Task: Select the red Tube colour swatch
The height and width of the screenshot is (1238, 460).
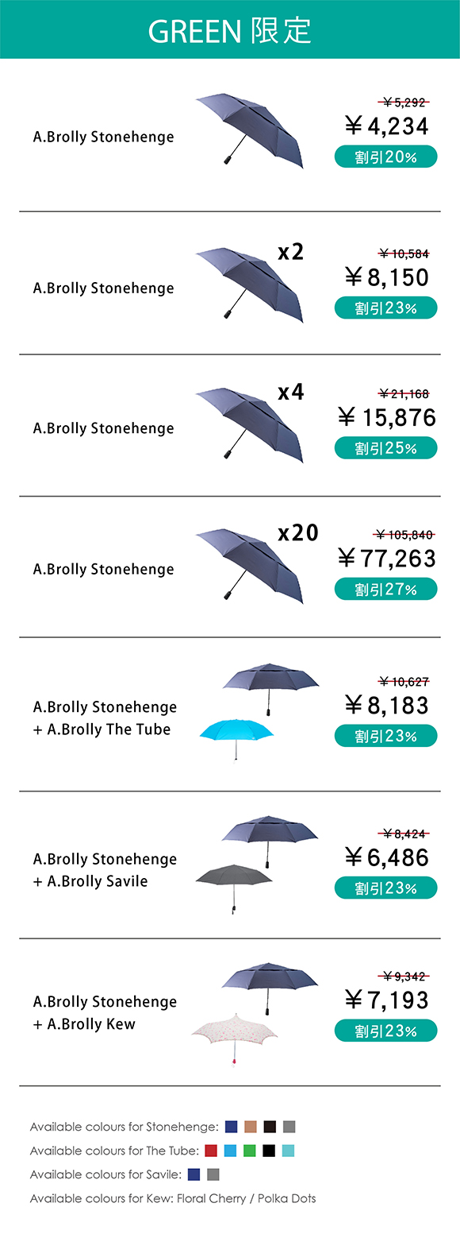Action: pyautogui.click(x=211, y=1151)
